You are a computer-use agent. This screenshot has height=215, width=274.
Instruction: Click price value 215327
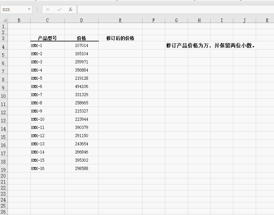click(81, 111)
